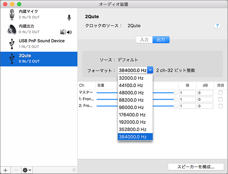Choose 44100.0 Hz sample rate
The width and height of the screenshot is (228, 174).
click(135, 85)
